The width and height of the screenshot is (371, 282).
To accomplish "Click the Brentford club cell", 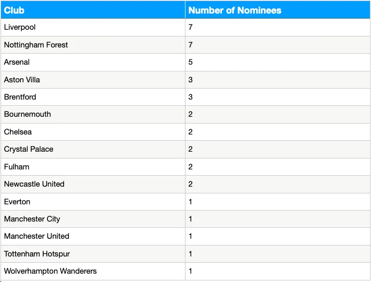I will pos(20,97).
